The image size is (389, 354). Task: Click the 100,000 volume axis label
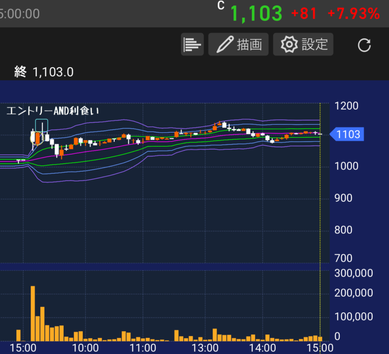point(354,317)
